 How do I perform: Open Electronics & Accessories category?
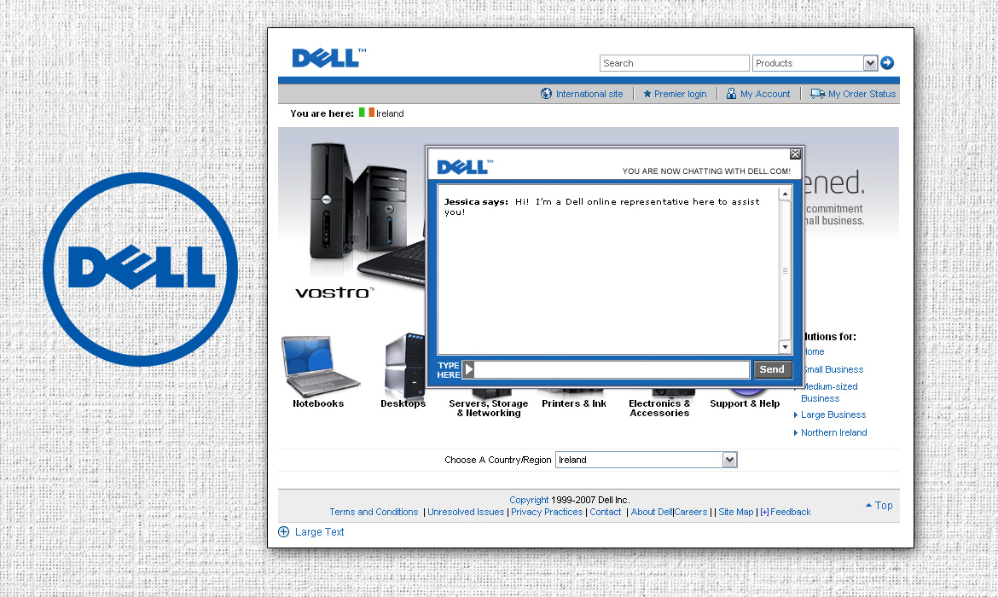[659, 408]
